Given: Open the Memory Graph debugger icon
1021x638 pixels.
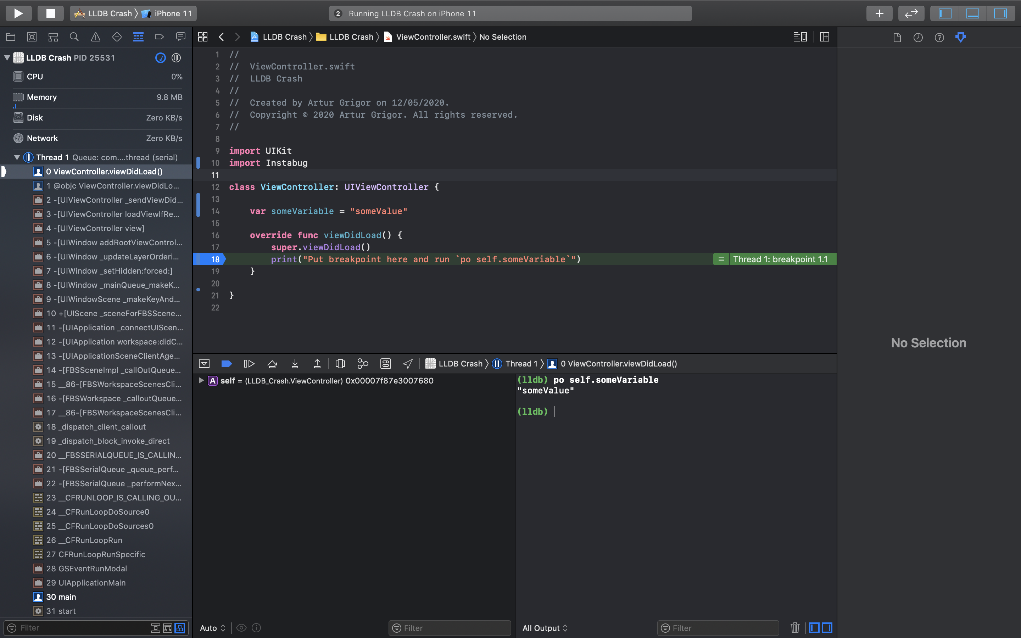Looking at the screenshot, I should pyautogui.click(x=363, y=363).
